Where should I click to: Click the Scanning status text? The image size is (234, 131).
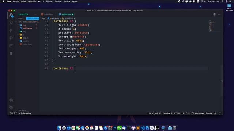26,114
